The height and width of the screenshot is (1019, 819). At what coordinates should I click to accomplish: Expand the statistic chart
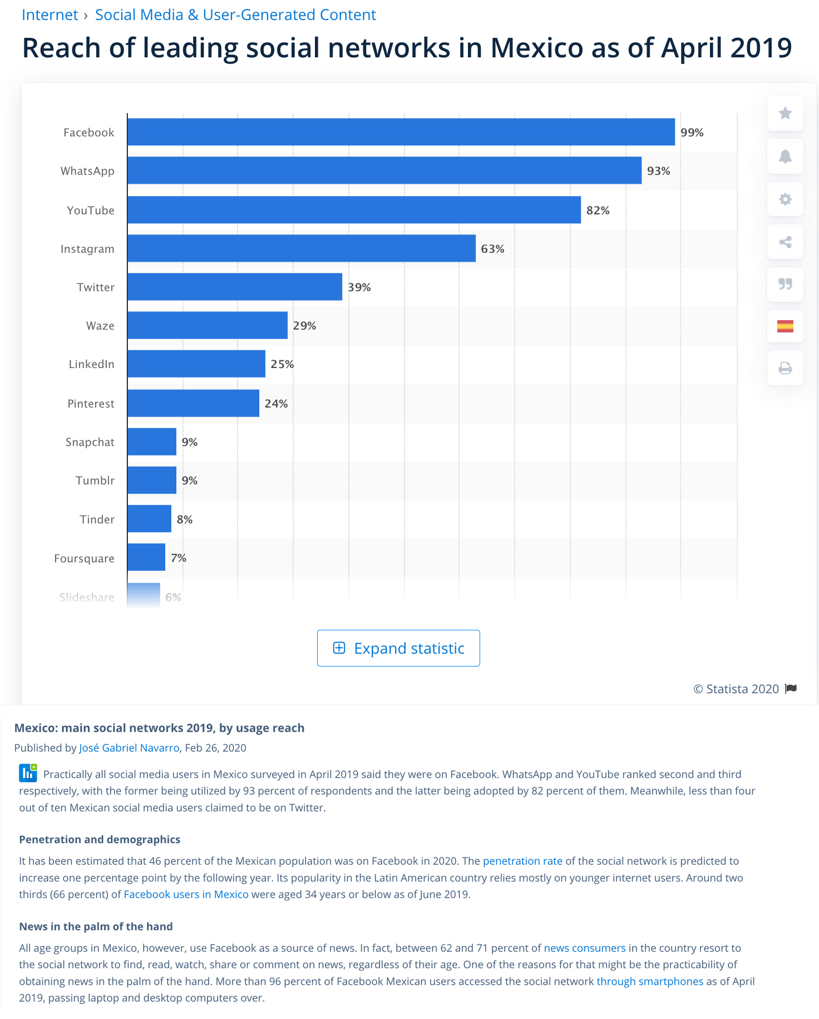point(398,648)
